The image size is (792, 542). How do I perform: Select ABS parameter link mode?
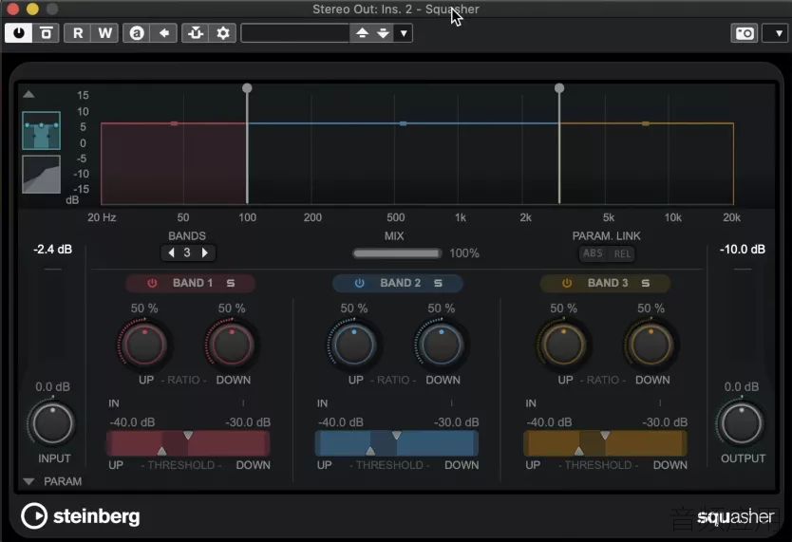pyautogui.click(x=593, y=253)
